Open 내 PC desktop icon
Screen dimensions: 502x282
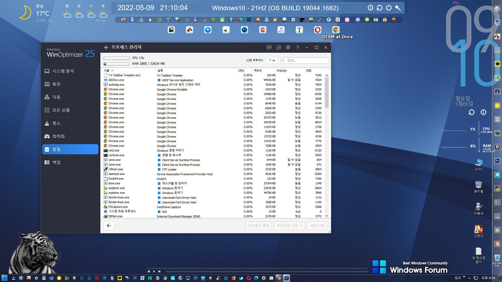479,164
